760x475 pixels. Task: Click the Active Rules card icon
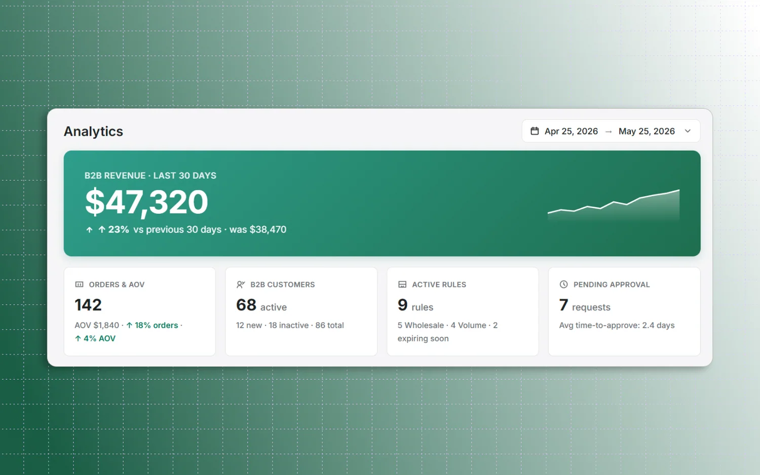point(402,285)
